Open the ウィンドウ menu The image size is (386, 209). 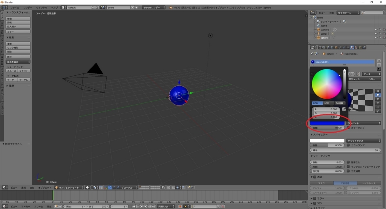pos(41,8)
